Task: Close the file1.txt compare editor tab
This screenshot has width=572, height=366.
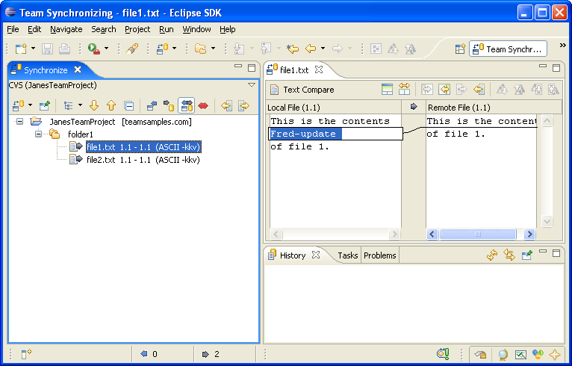Action: point(319,69)
